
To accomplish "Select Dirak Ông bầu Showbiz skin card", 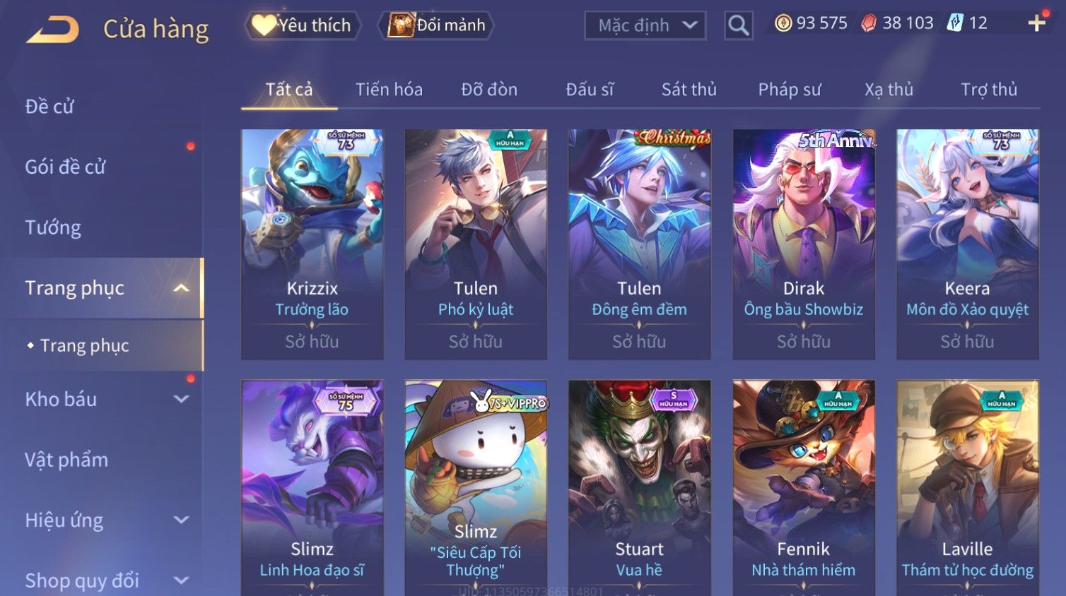I will [x=804, y=244].
